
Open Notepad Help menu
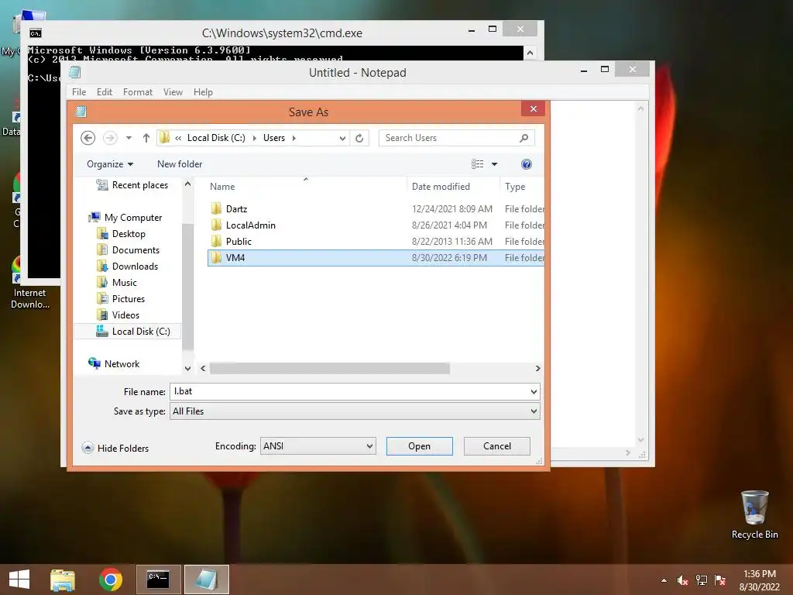(x=203, y=92)
